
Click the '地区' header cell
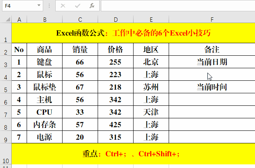pos(151,49)
